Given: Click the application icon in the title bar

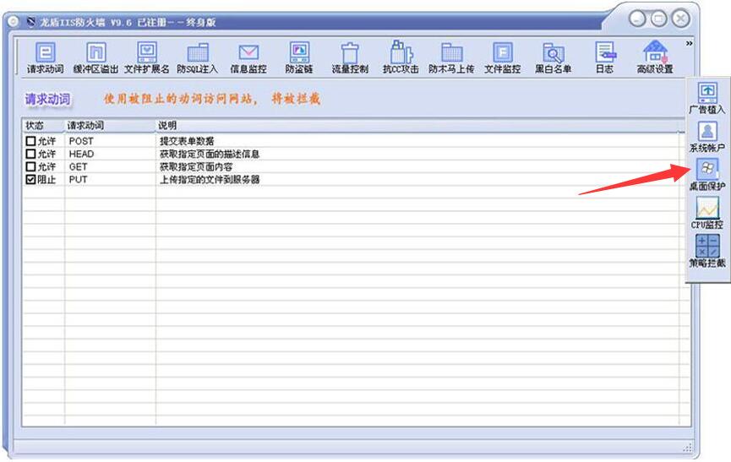Looking at the screenshot, I should pyautogui.click(x=30, y=22).
